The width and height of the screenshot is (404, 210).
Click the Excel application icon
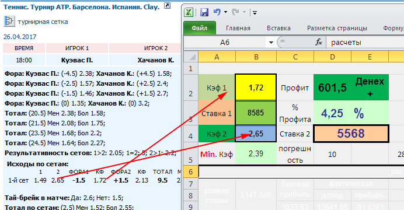[x=189, y=12]
